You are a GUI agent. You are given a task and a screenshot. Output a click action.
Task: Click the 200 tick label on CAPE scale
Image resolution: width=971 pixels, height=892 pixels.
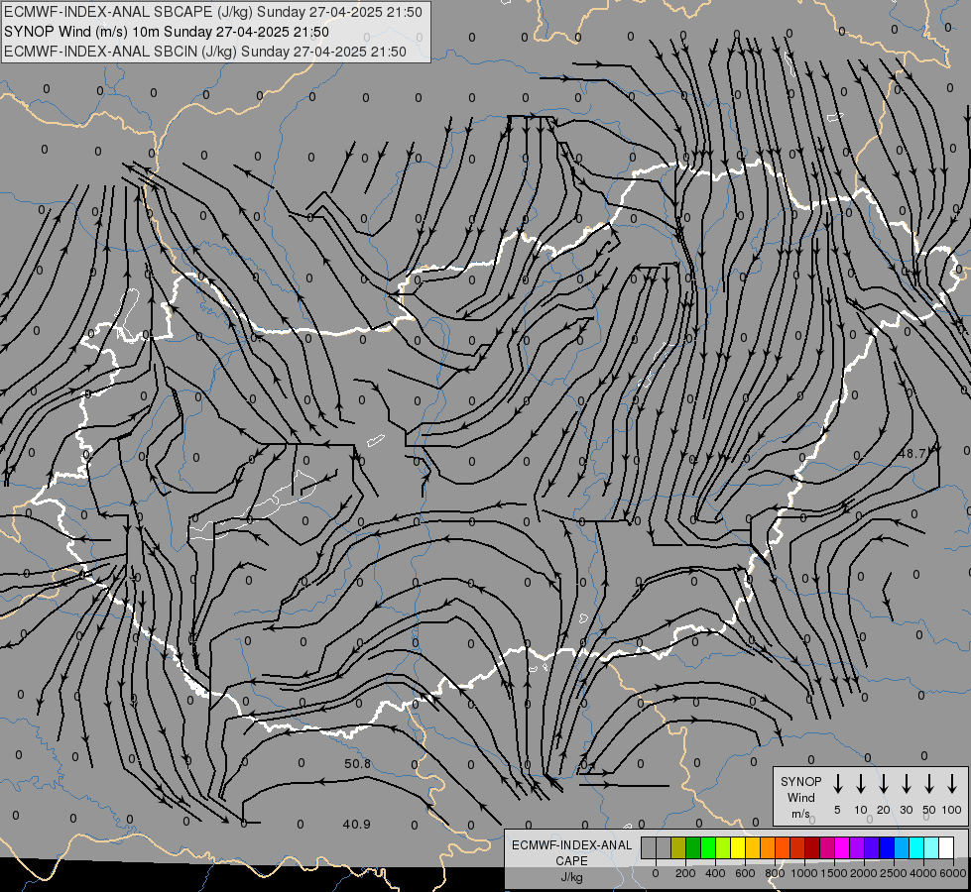pos(685,873)
